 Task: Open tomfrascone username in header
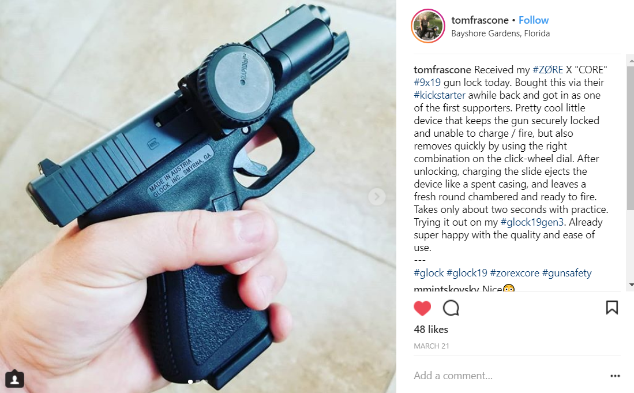pyautogui.click(x=480, y=20)
